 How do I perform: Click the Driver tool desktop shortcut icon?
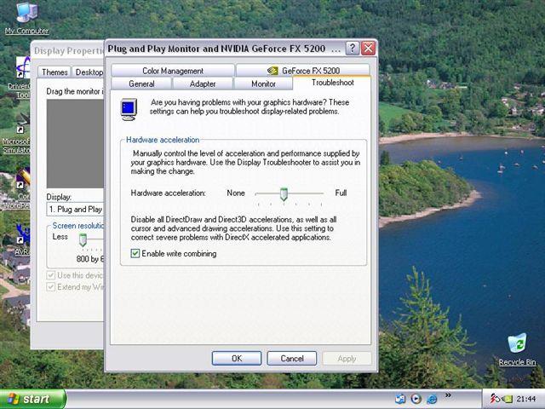click(x=21, y=70)
